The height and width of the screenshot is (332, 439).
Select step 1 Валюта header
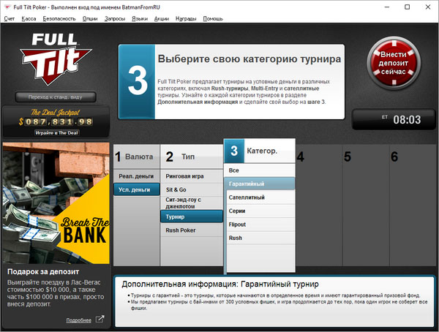click(x=136, y=156)
